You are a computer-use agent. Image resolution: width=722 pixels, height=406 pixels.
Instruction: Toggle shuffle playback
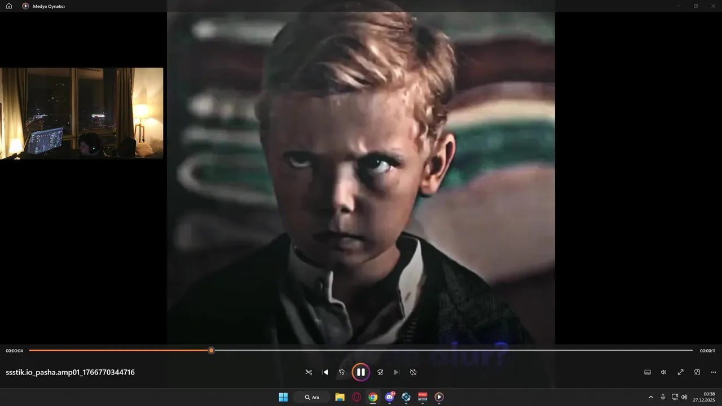tap(309, 372)
